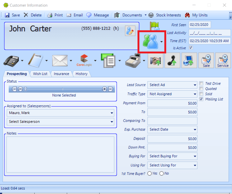Click the Stock Interests steering wheel icon
Screen dimensions: 232x194
151,15
